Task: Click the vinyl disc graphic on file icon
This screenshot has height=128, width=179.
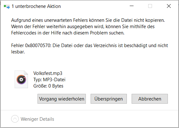Action: 21,80
